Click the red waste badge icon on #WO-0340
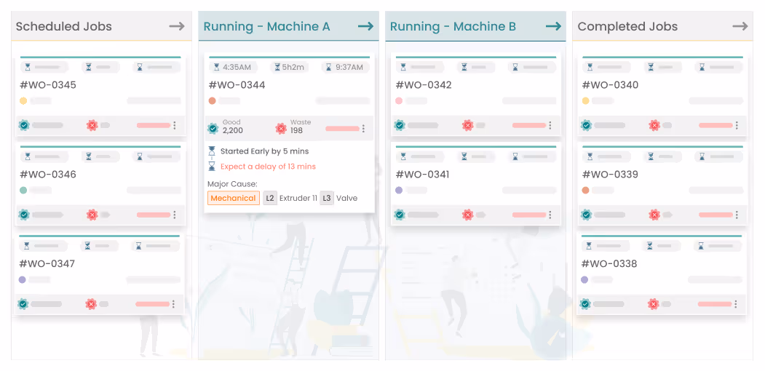 click(x=654, y=125)
